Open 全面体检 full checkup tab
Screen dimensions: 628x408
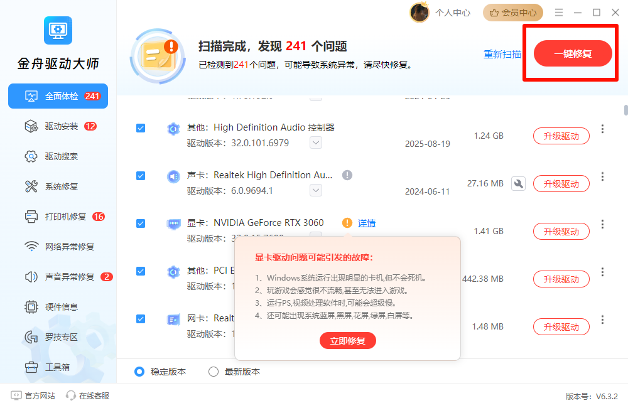pos(58,96)
